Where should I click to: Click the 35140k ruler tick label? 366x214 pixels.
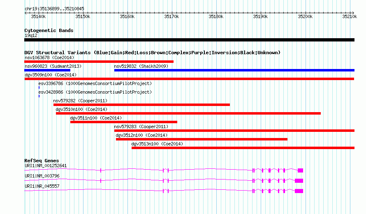(x=38, y=16)
